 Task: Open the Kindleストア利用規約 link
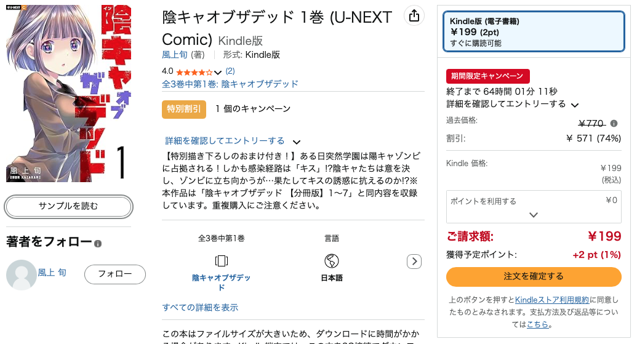tap(552, 300)
